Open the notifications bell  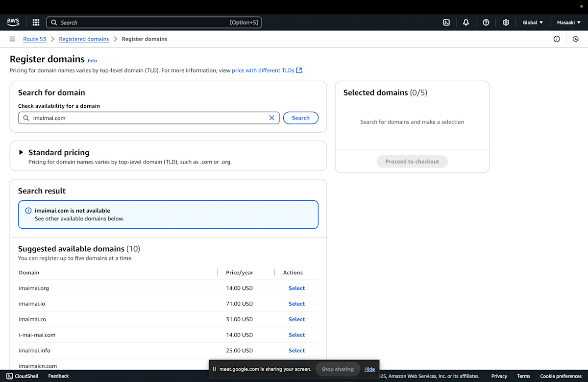(466, 23)
